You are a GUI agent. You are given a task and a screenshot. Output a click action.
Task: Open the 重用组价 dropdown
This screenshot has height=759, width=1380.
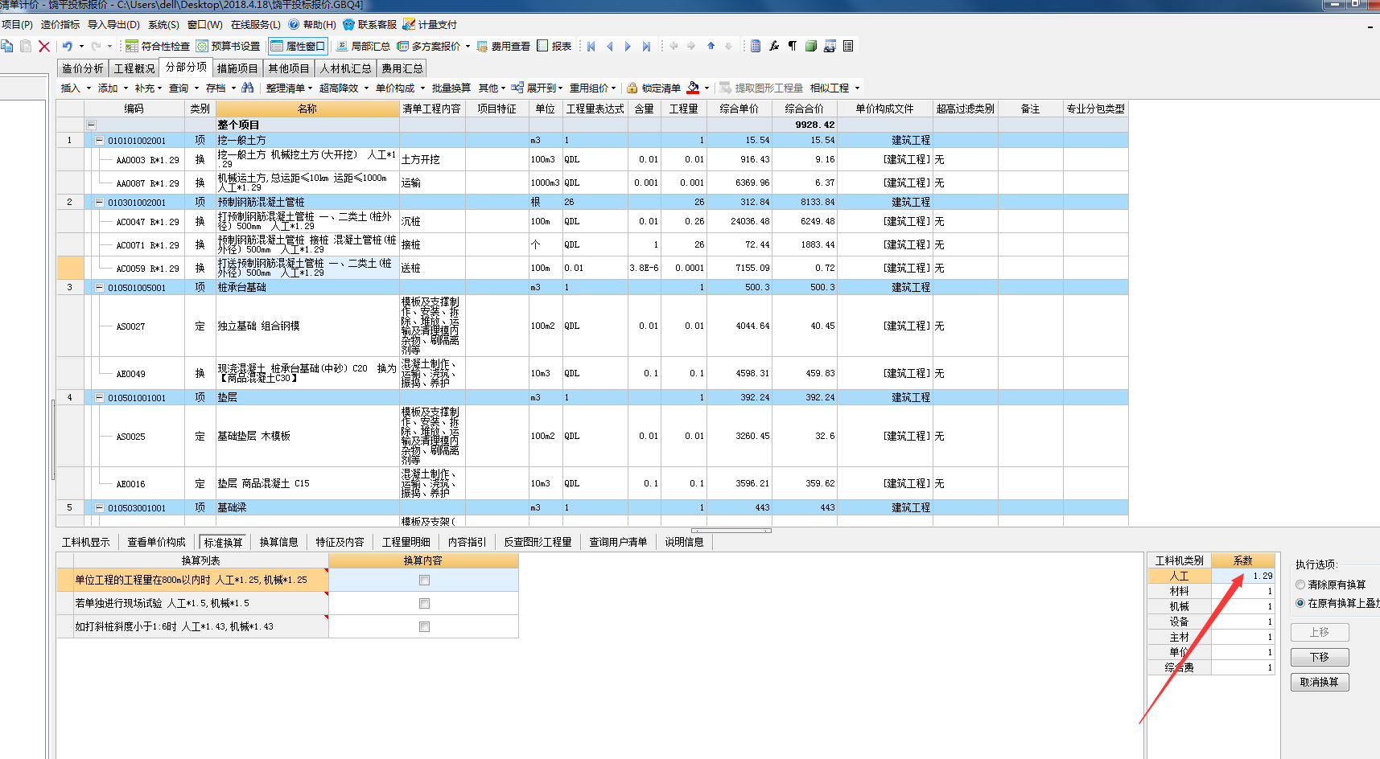click(x=593, y=88)
